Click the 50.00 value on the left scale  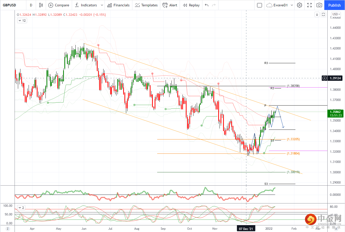click(x=9, y=214)
